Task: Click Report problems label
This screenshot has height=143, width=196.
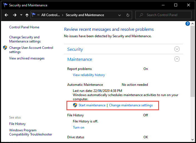Action: click(x=80, y=69)
